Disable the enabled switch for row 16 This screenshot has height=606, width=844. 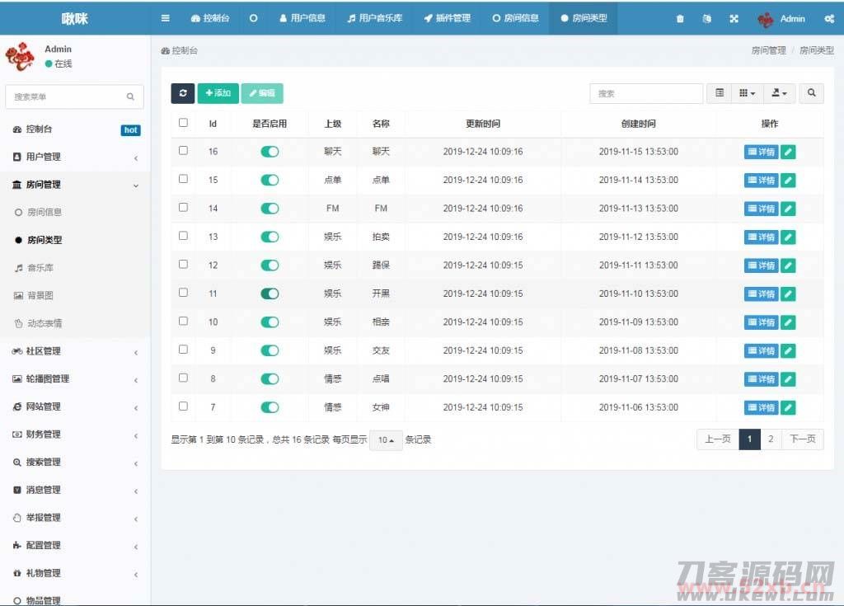pos(270,152)
